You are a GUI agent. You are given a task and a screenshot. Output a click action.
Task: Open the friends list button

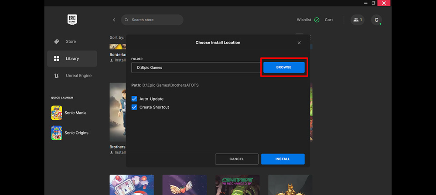358,20
